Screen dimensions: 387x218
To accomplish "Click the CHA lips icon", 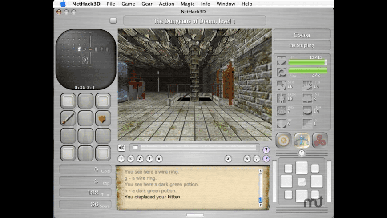I will 307,111.
